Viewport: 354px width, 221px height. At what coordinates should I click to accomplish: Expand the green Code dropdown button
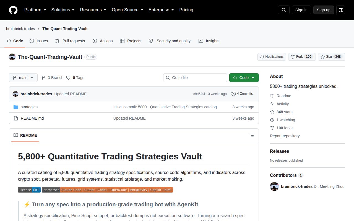pos(244,78)
